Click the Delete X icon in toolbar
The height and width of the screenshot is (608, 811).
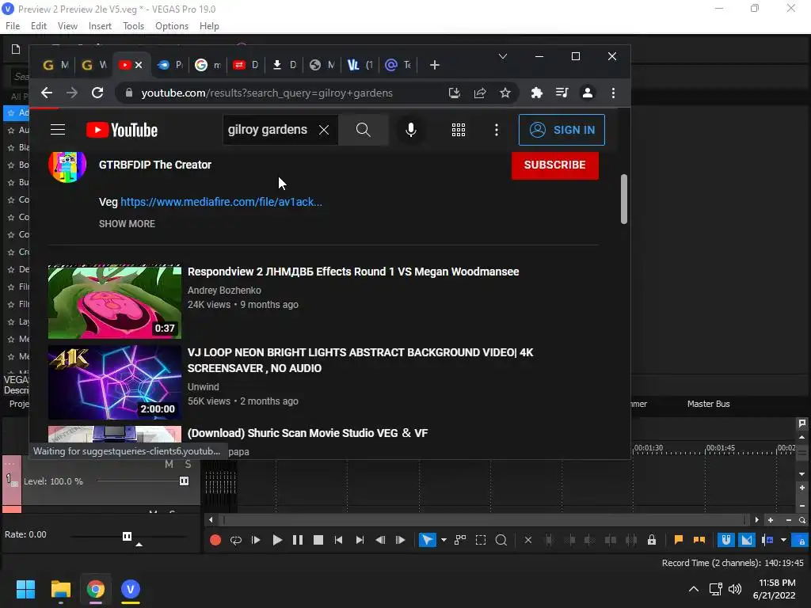[x=528, y=540]
